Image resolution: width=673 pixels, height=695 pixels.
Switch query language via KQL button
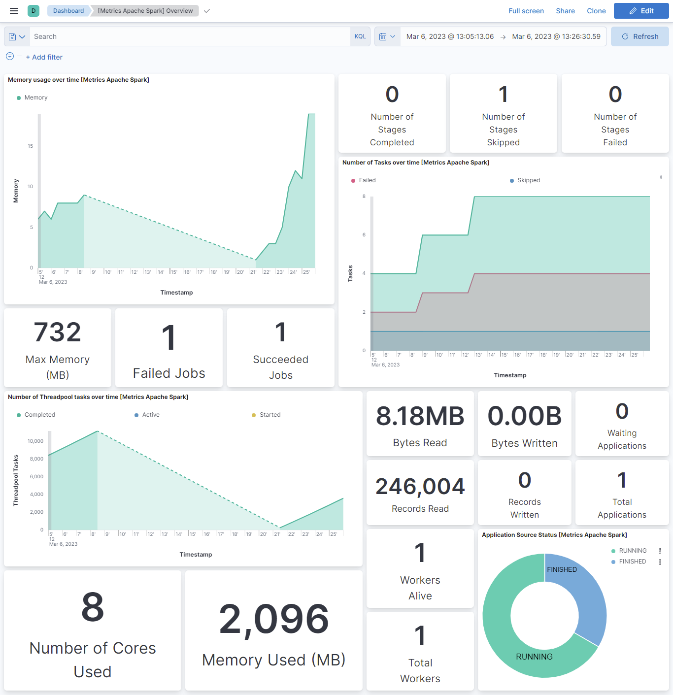360,36
